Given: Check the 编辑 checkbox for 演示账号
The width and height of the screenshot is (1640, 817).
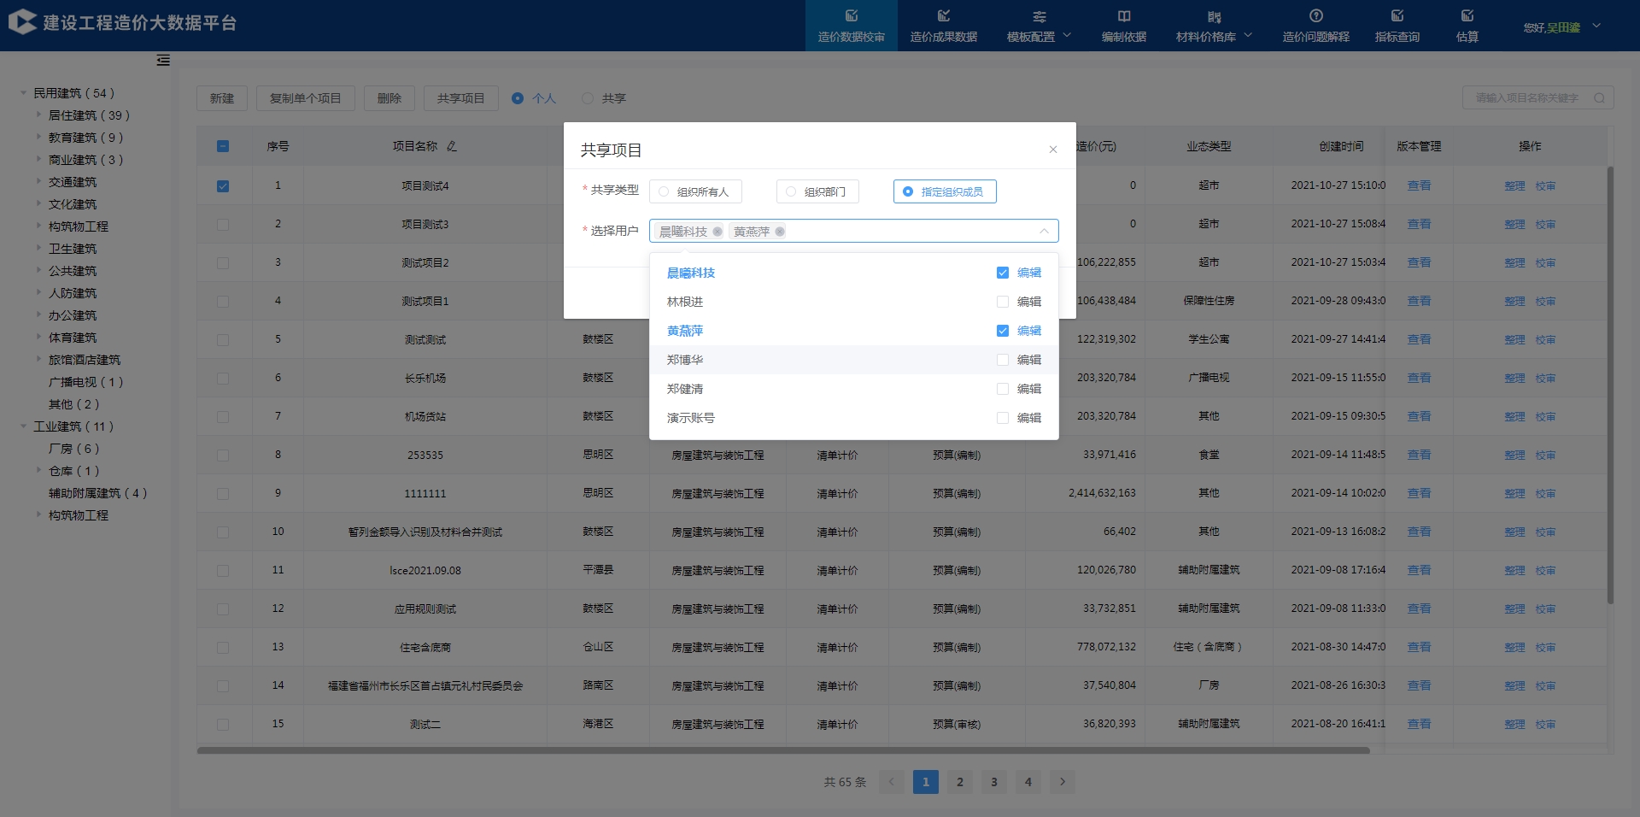Looking at the screenshot, I should (1003, 418).
